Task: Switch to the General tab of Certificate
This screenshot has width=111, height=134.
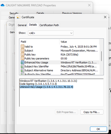Action: pos(22,25)
